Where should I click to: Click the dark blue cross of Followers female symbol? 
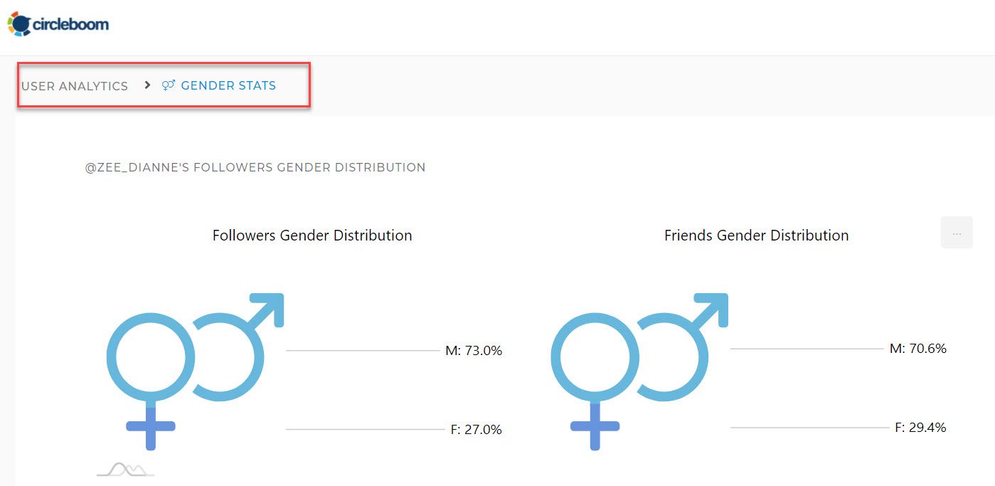pyautogui.click(x=151, y=426)
